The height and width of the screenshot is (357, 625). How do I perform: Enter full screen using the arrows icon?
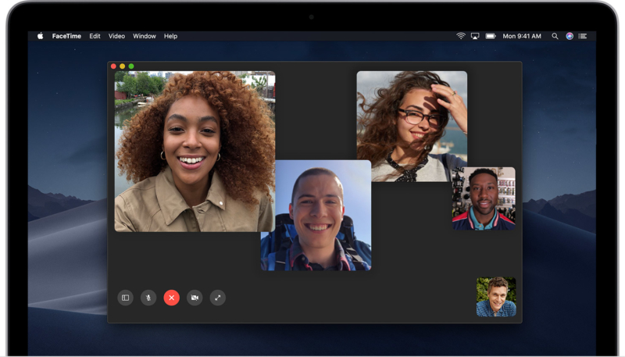pyautogui.click(x=218, y=298)
